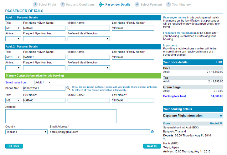227x155 pixels.
Task: Click Adult 1 Frequent Flyer Number field
Action: pos(44,39)
